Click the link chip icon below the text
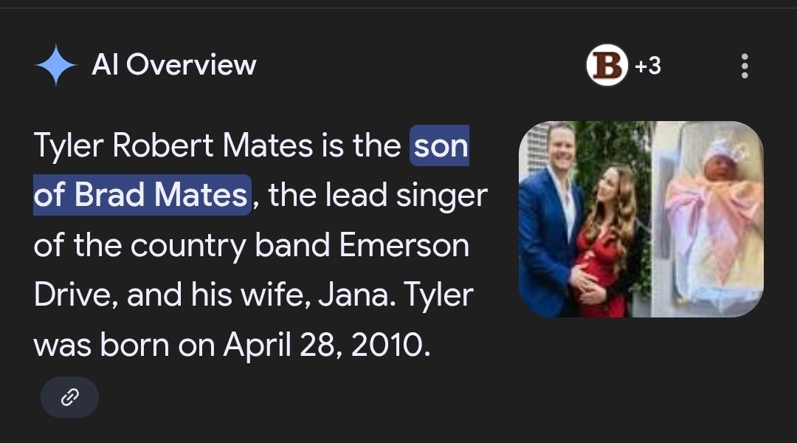The height and width of the screenshot is (443, 797). [69, 397]
